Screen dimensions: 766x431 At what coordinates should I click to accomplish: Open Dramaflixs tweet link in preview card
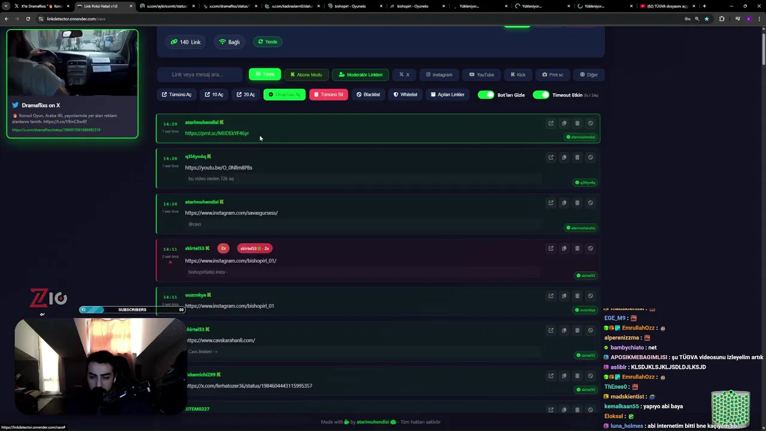[56, 130]
